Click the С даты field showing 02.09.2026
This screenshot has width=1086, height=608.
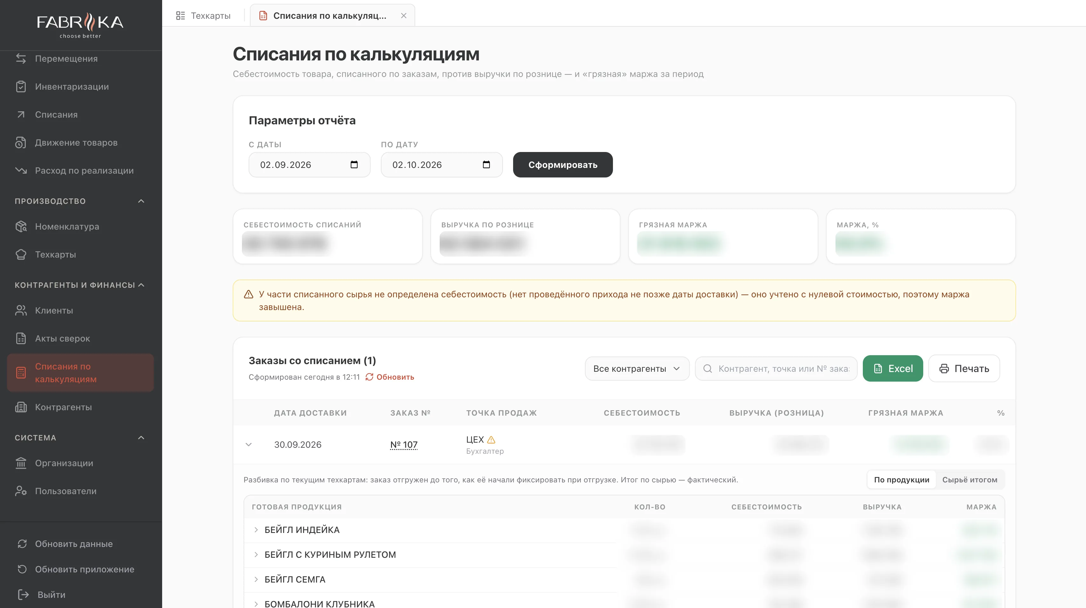(x=309, y=164)
